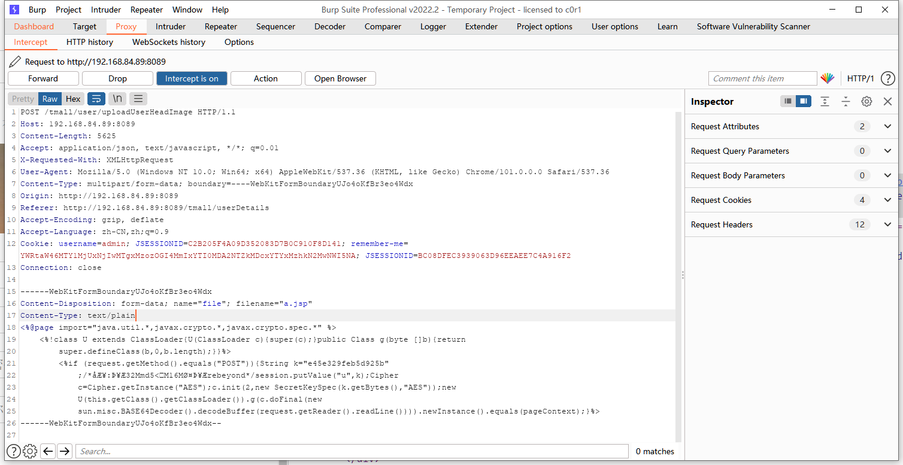Open the message editor hamburger menu
Screen dimensions: 903x465
coord(138,99)
